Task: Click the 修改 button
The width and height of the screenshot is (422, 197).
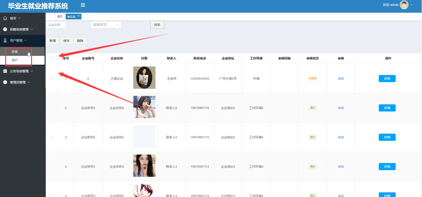Action: 66,41
